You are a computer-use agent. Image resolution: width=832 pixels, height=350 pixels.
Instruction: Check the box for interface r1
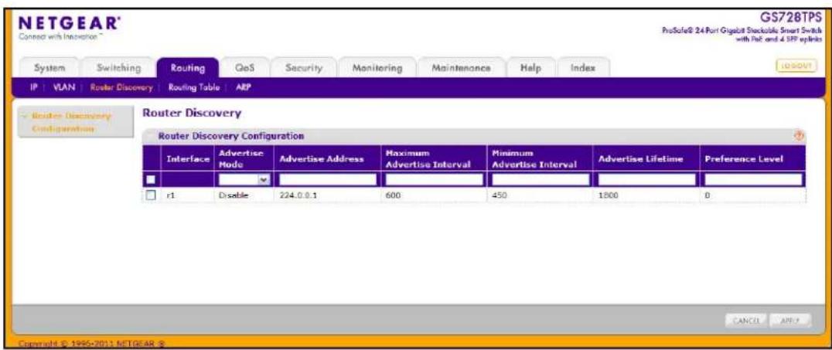[152, 195]
